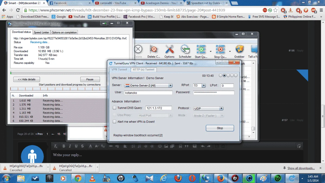Click inside the User field showing kotanoko
The width and height of the screenshot is (325, 183).
click(148, 93)
